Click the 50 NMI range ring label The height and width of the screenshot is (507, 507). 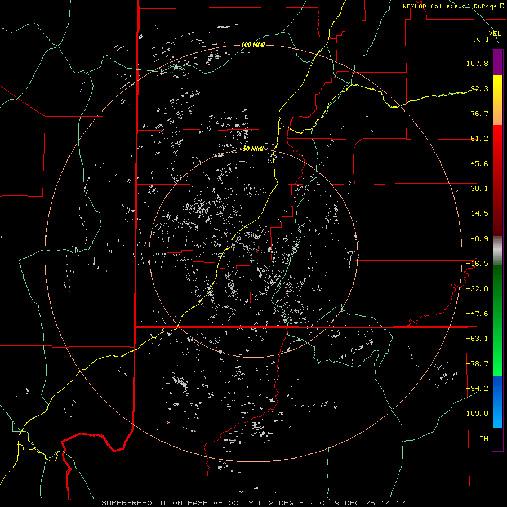click(253, 149)
